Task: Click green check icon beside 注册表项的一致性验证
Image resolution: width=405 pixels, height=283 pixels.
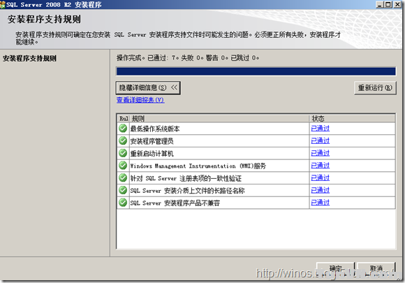Action: pyautogui.click(x=123, y=177)
